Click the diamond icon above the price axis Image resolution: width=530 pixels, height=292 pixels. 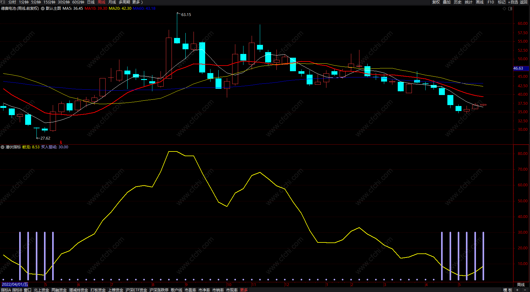coord(505,8)
